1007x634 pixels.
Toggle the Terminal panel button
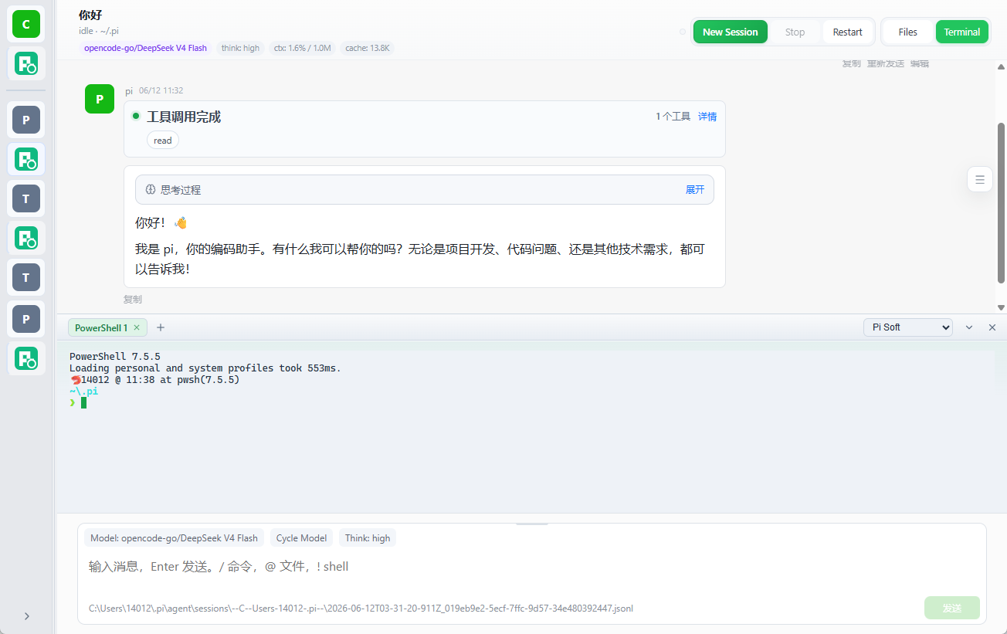click(x=961, y=32)
